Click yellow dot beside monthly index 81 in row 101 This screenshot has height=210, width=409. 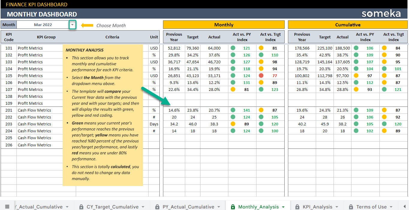tap(261, 48)
